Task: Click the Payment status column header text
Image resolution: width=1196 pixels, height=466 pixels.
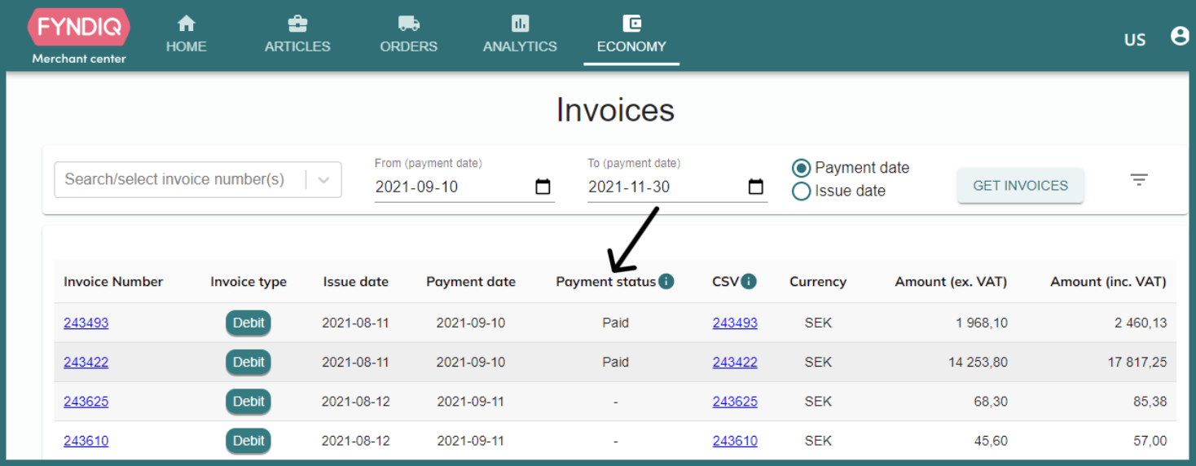Action: [x=606, y=282]
